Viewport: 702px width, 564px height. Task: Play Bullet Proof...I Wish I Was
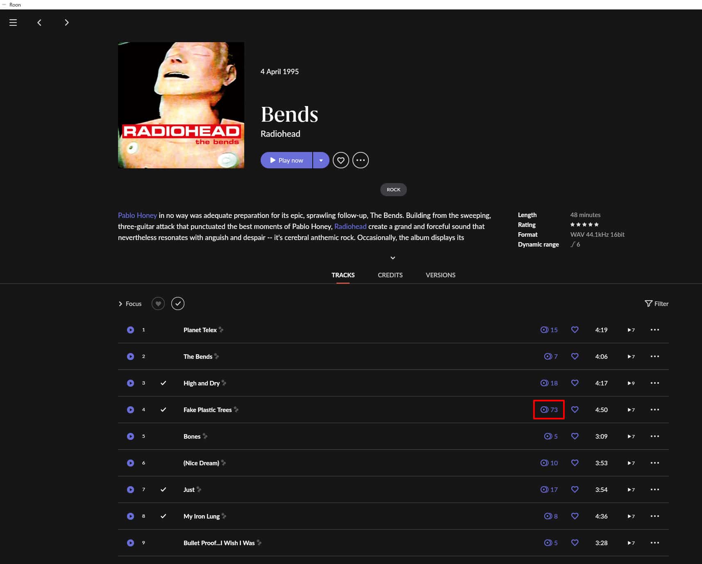pos(130,543)
